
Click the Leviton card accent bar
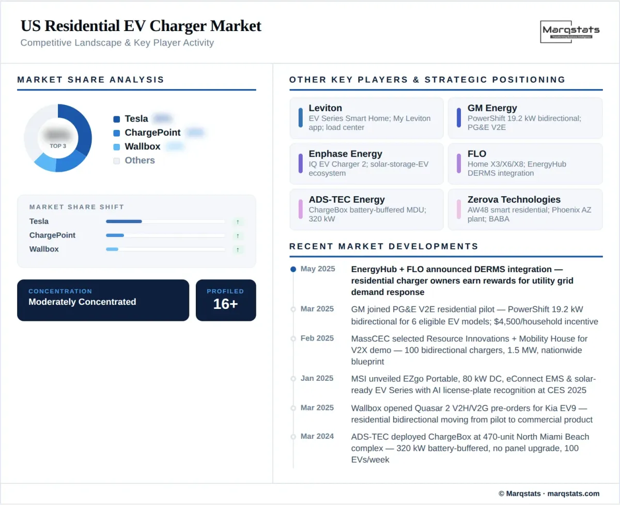coord(302,118)
